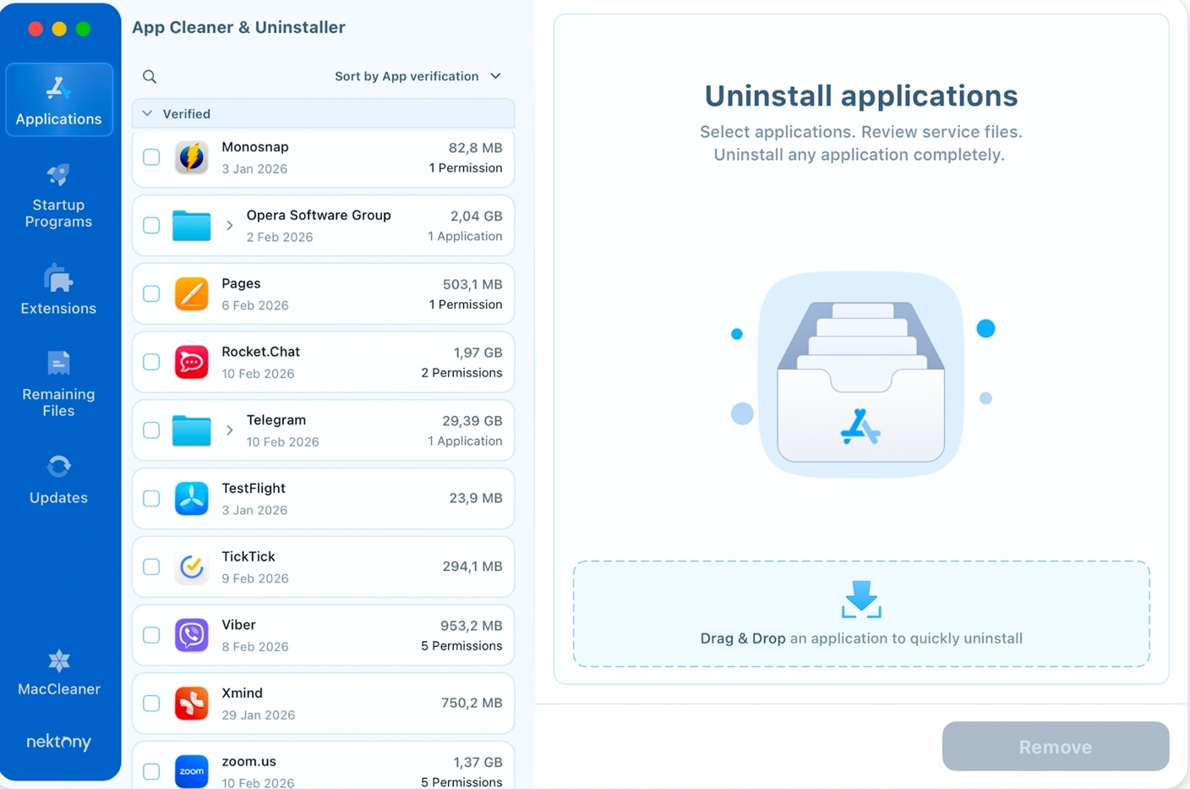Check the Opera Software Group checkbox
Viewport: 1190px width, 789px height.
[x=151, y=226]
